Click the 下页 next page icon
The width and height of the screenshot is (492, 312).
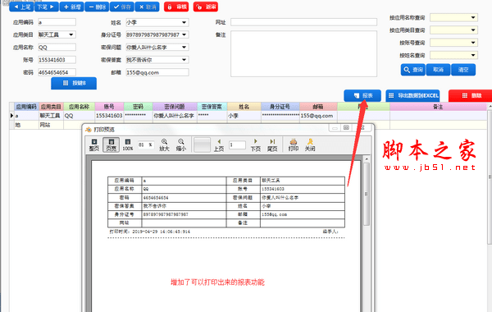[x=255, y=145]
